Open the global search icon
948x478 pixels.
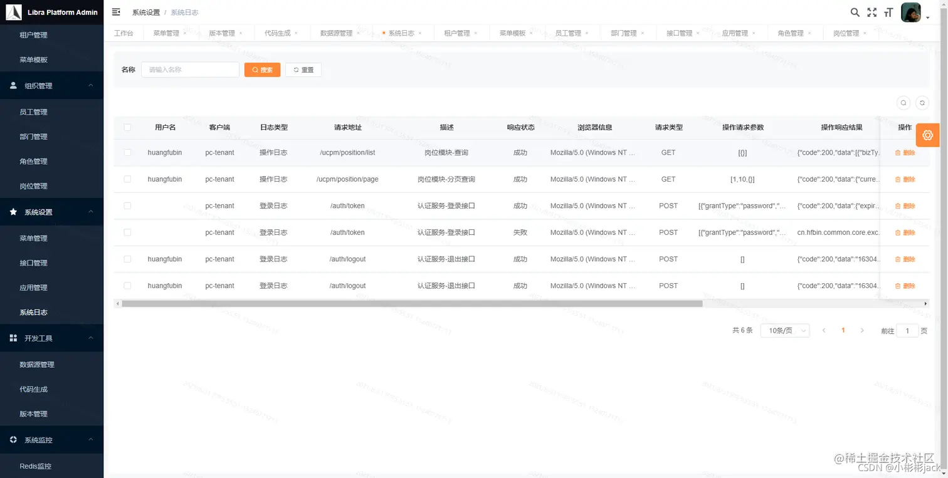point(855,12)
